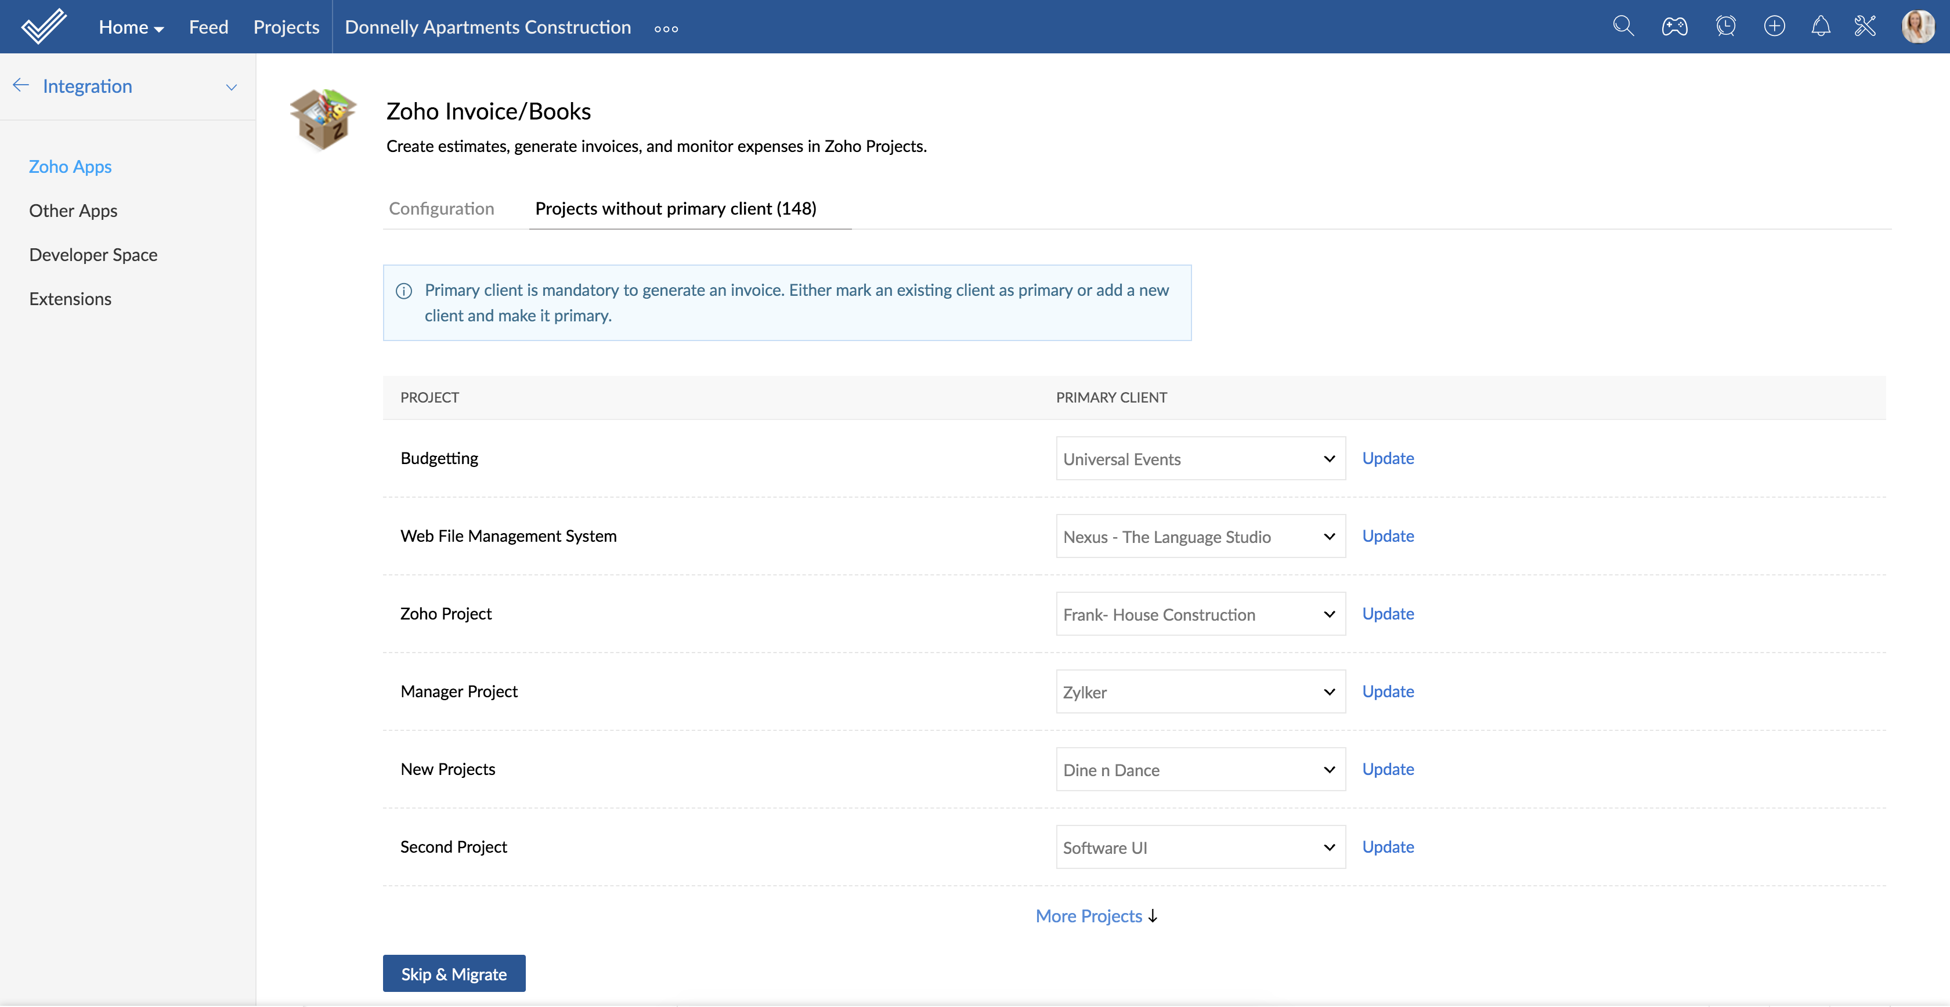Click the Second Project row name

453,846
